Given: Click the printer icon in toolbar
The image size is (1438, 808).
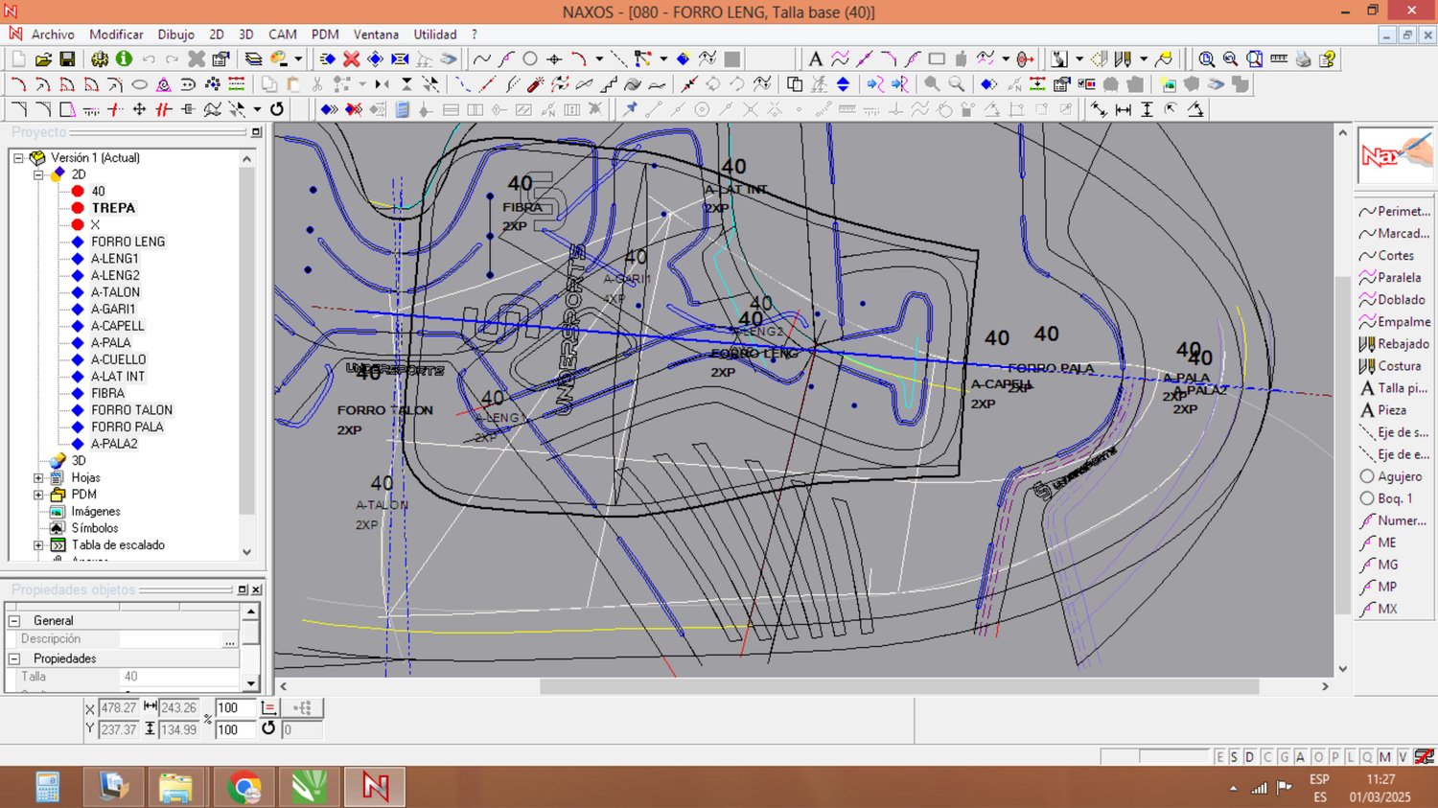Looking at the screenshot, I should [1303, 59].
